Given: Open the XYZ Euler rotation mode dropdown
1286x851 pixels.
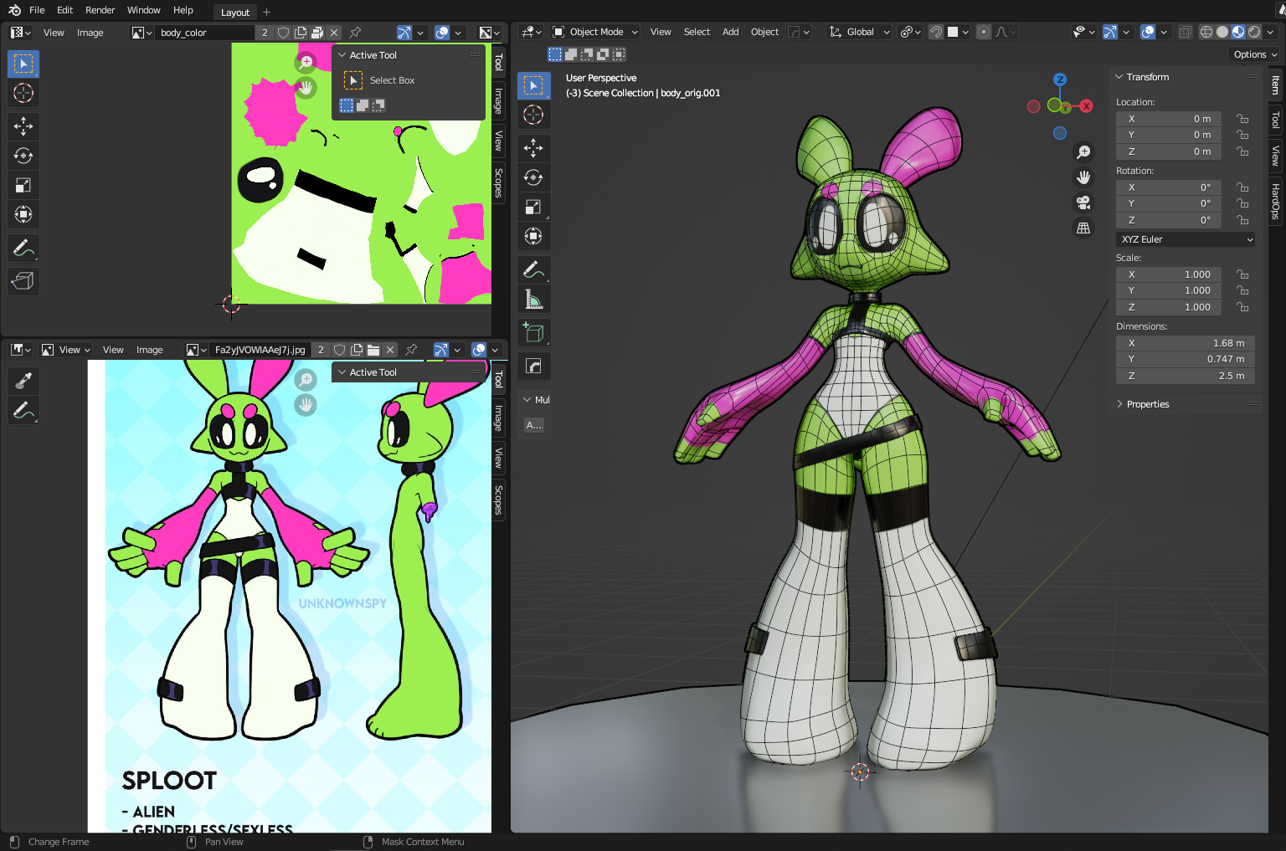Looking at the screenshot, I should [1186, 239].
